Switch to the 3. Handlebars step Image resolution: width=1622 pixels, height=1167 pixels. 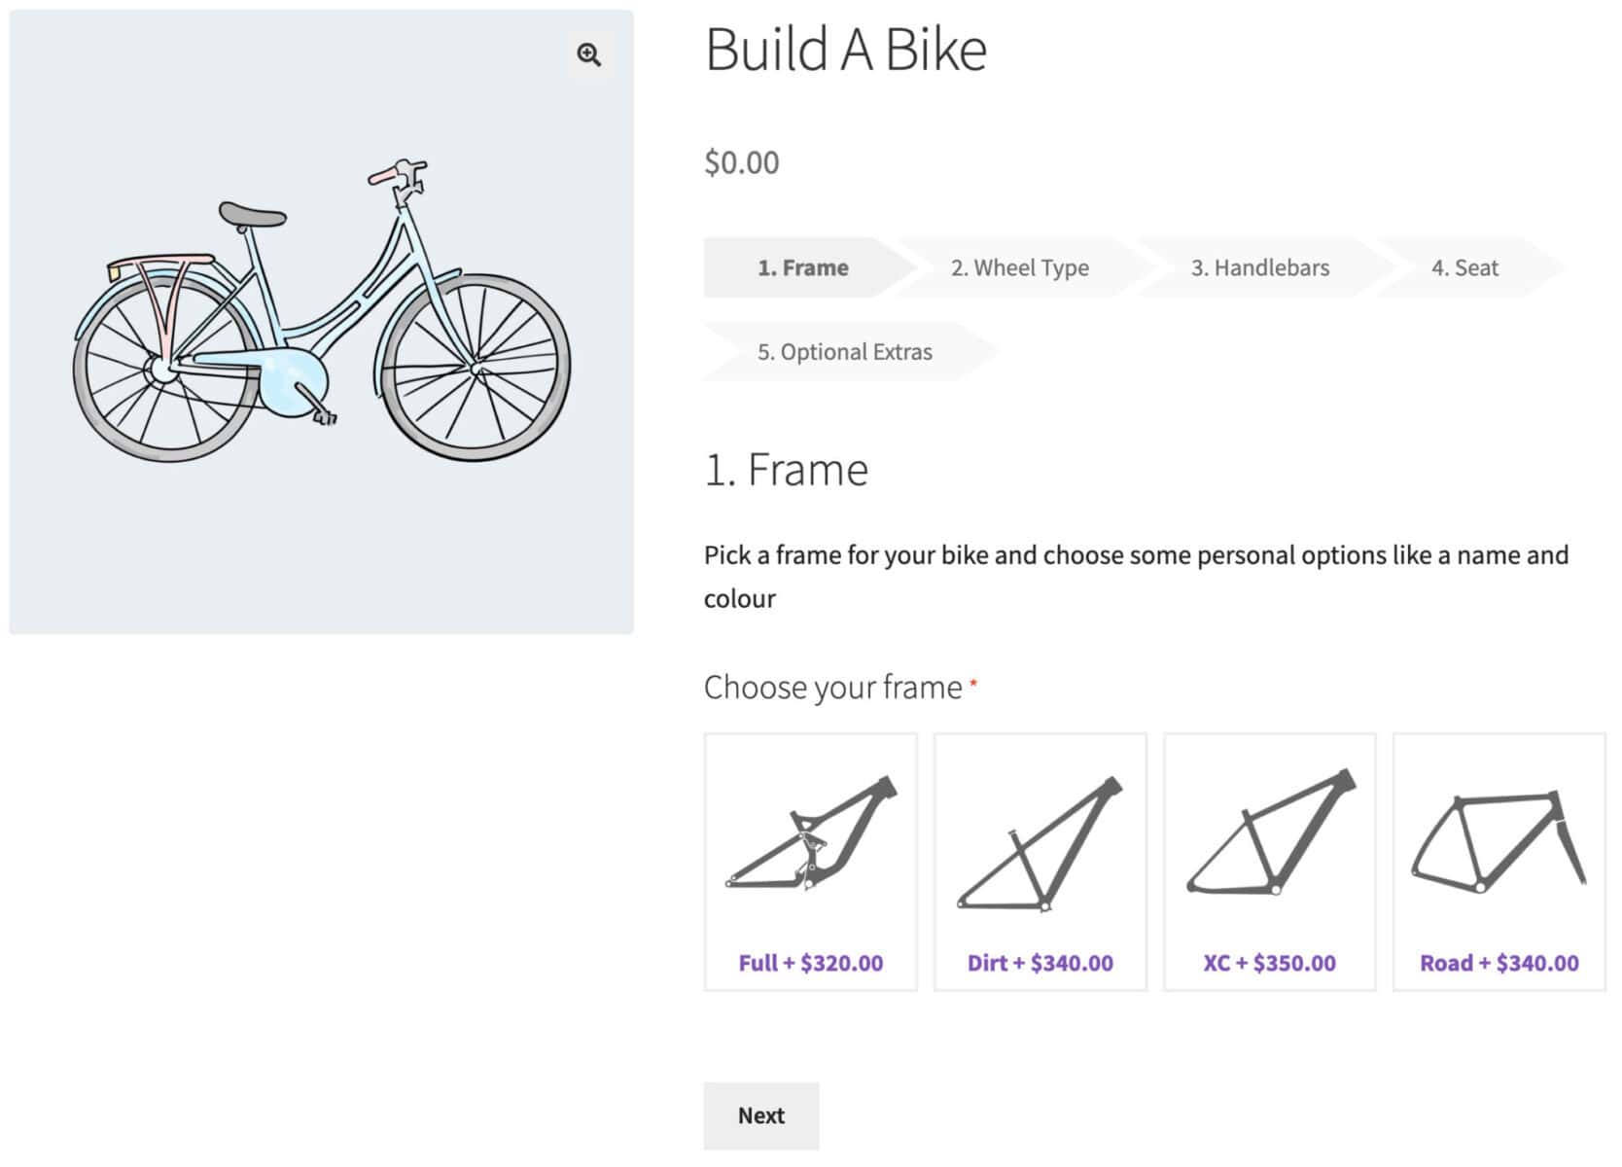pos(1259,267)
